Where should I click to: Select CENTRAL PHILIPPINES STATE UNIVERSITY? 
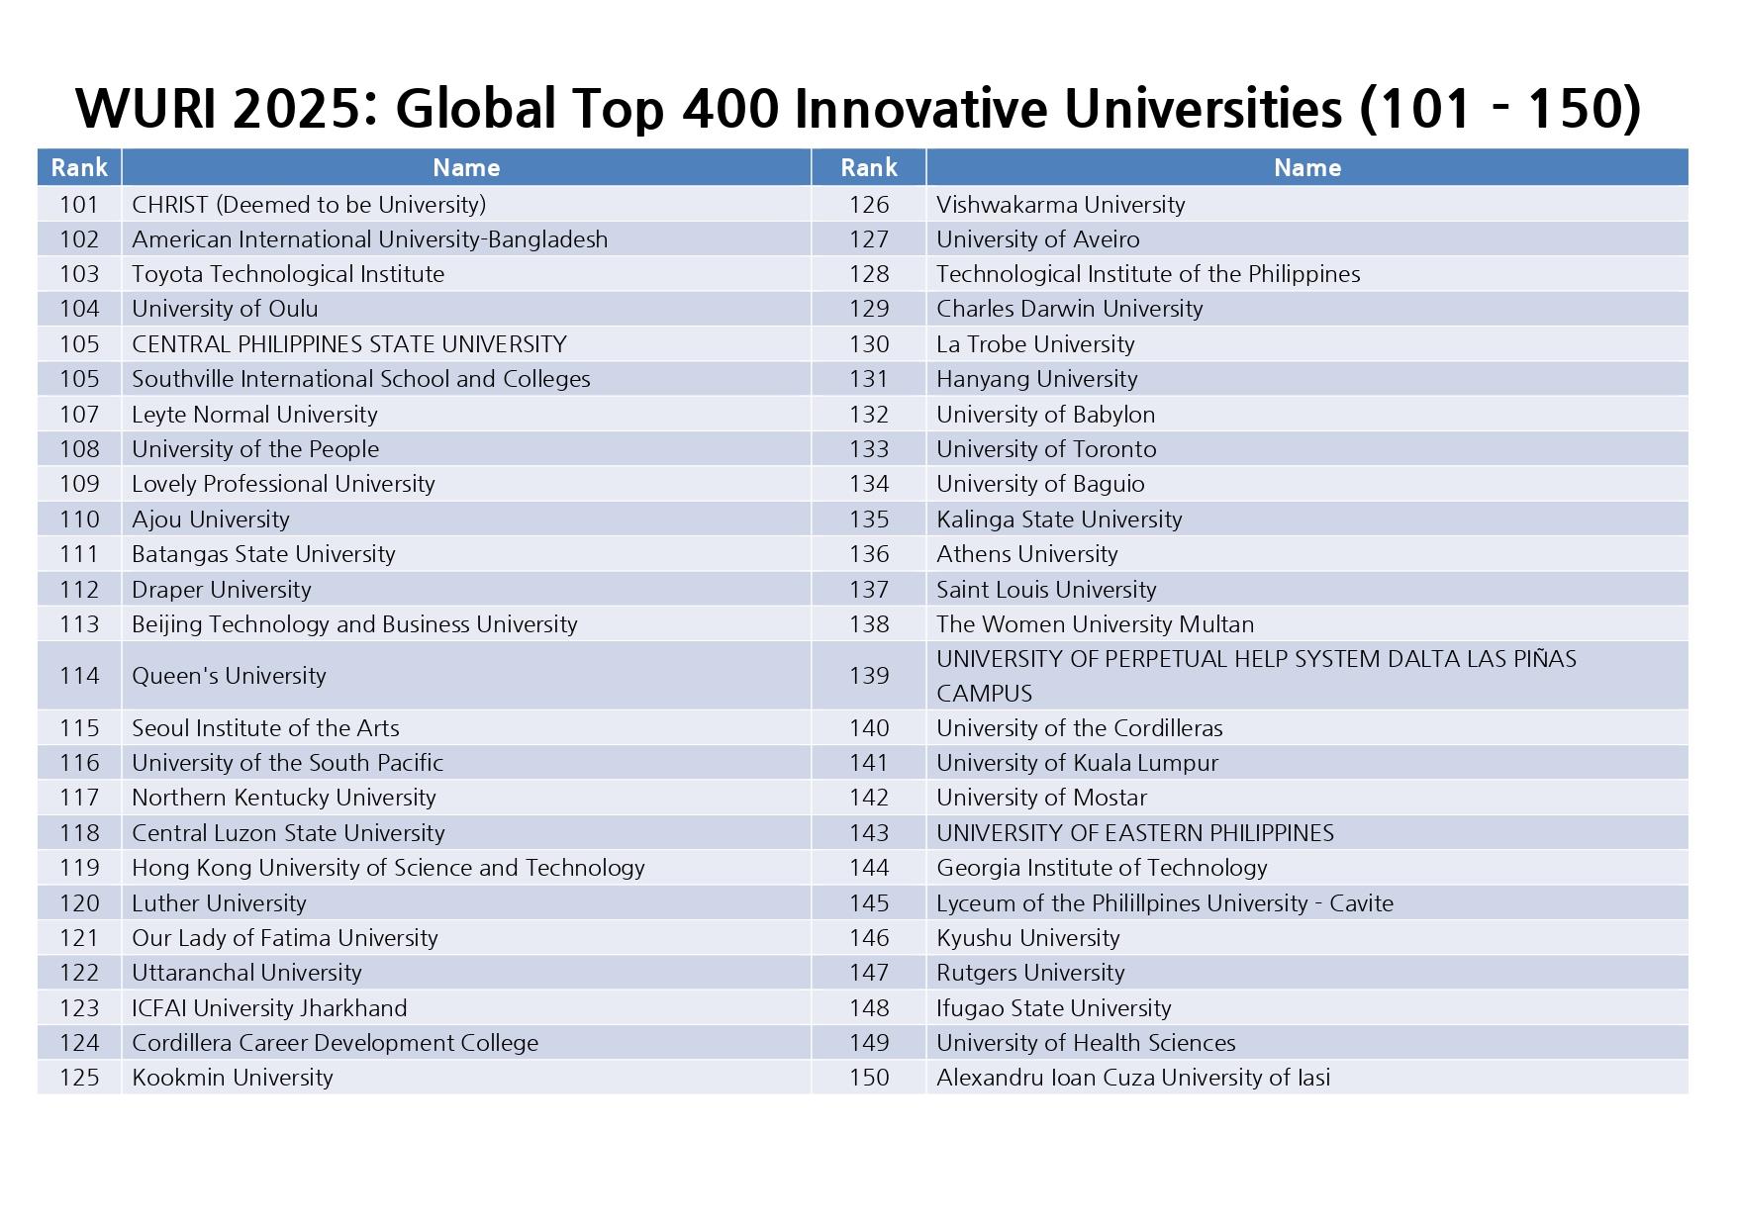[349, 344]
